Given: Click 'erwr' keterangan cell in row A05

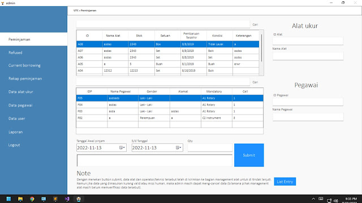Looking at the screenshot, I should tap(246, 64).
